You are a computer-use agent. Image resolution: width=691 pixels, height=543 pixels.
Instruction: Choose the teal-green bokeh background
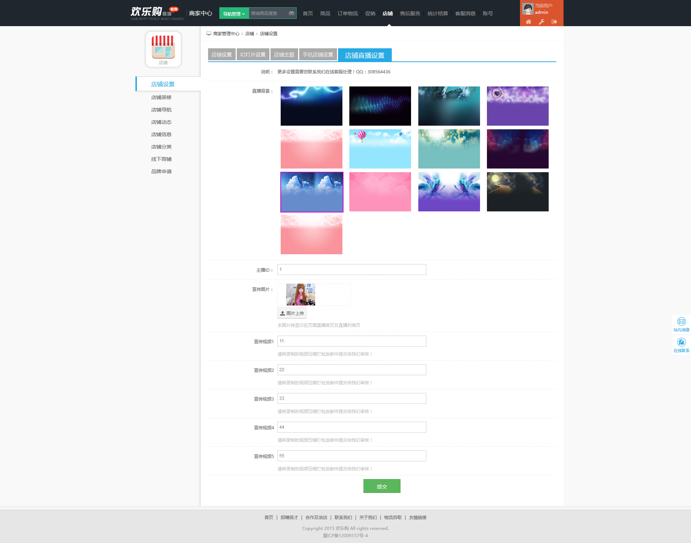pos(449,149)
